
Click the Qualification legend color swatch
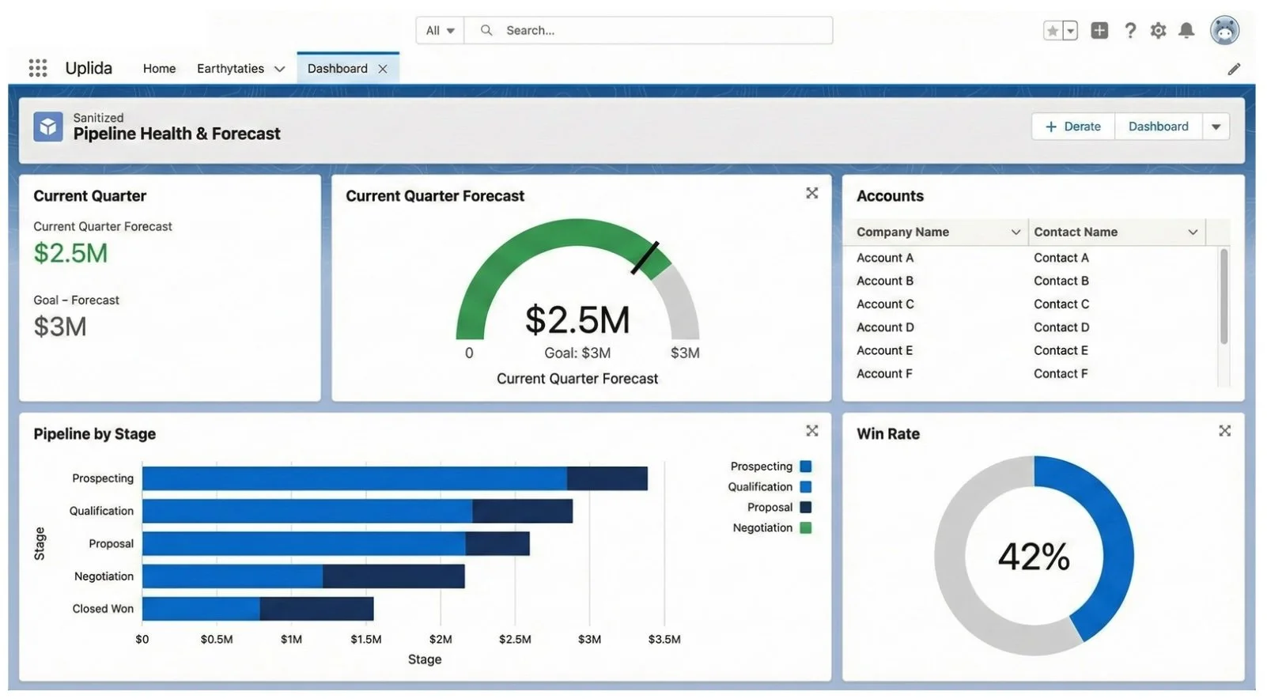[x=806, y=487]
